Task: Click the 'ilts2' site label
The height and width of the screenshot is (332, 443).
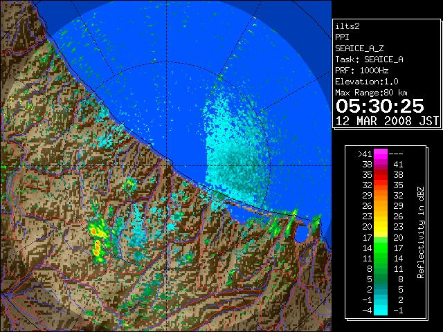Action: (347, 26)
